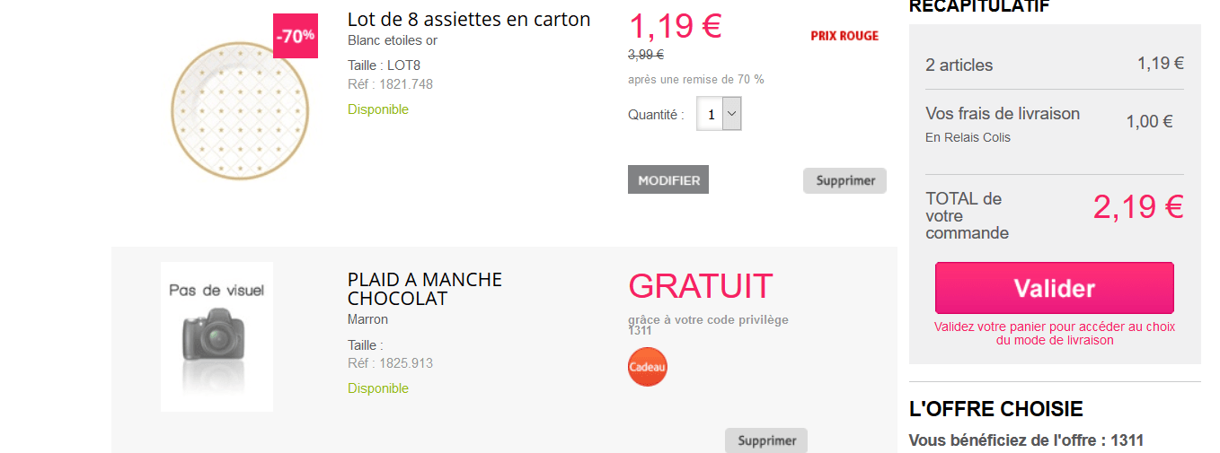The image size is (1220, 453).
Task: Click the orange Cadeau gift icon
Action: click(x=647, y=367)
